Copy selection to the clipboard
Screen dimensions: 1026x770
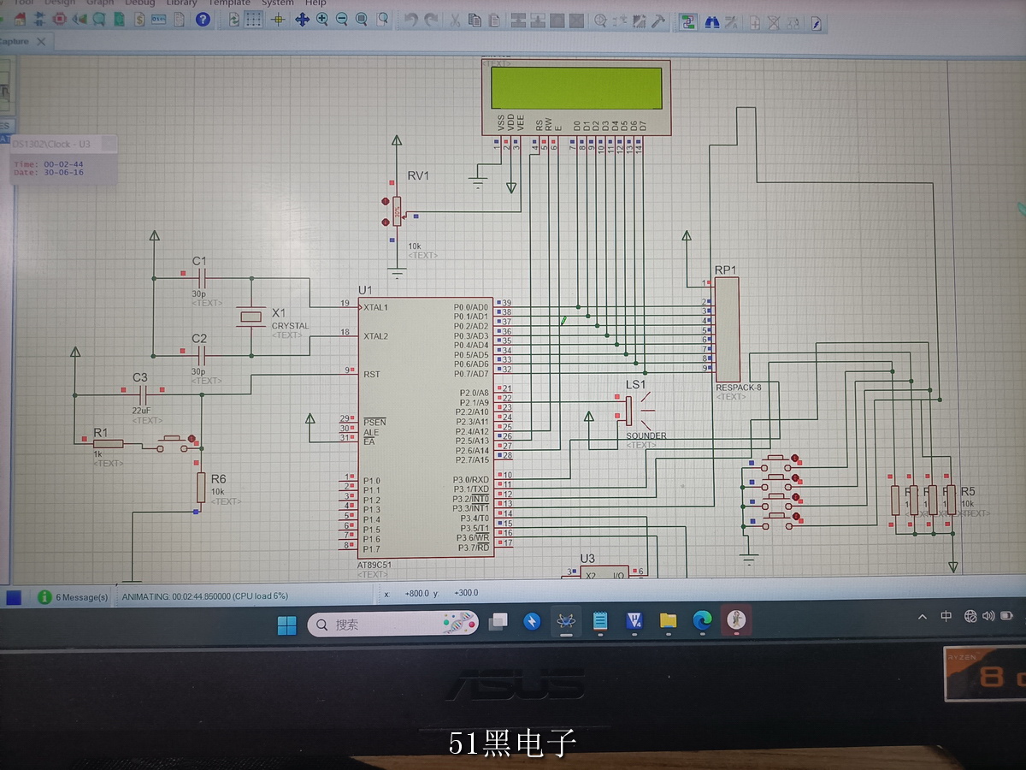click(x=475, y=21)
